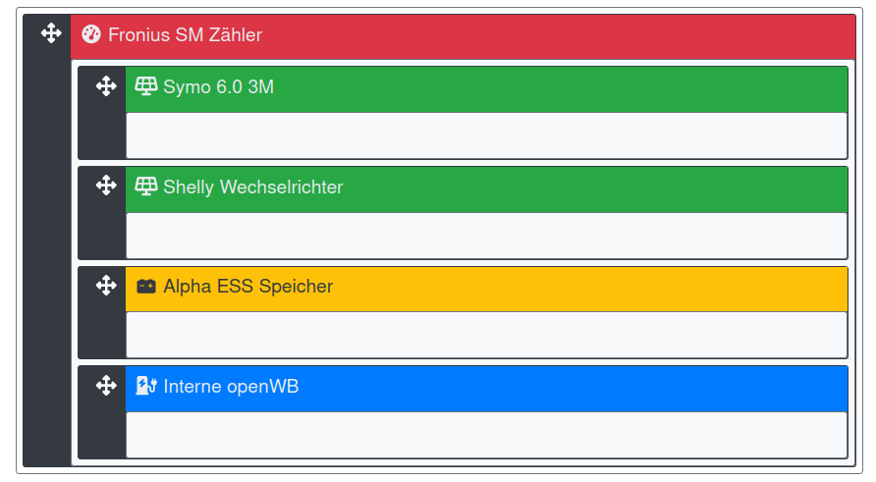
Task: Click the move handle beside Symo 6.0 3M
Action: coord(106,86)
